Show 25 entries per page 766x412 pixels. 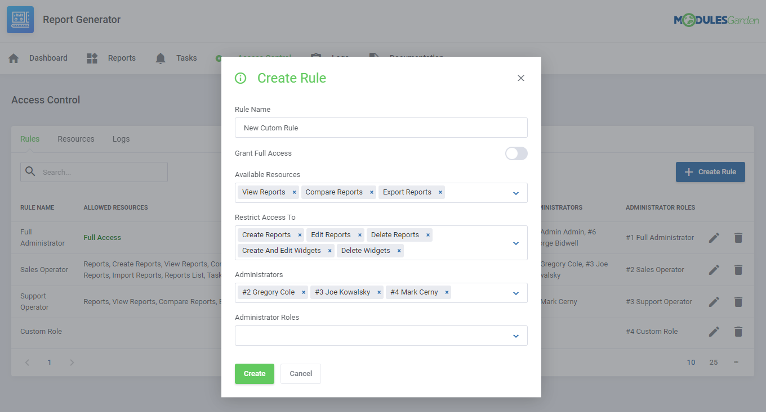coord(713,363)
